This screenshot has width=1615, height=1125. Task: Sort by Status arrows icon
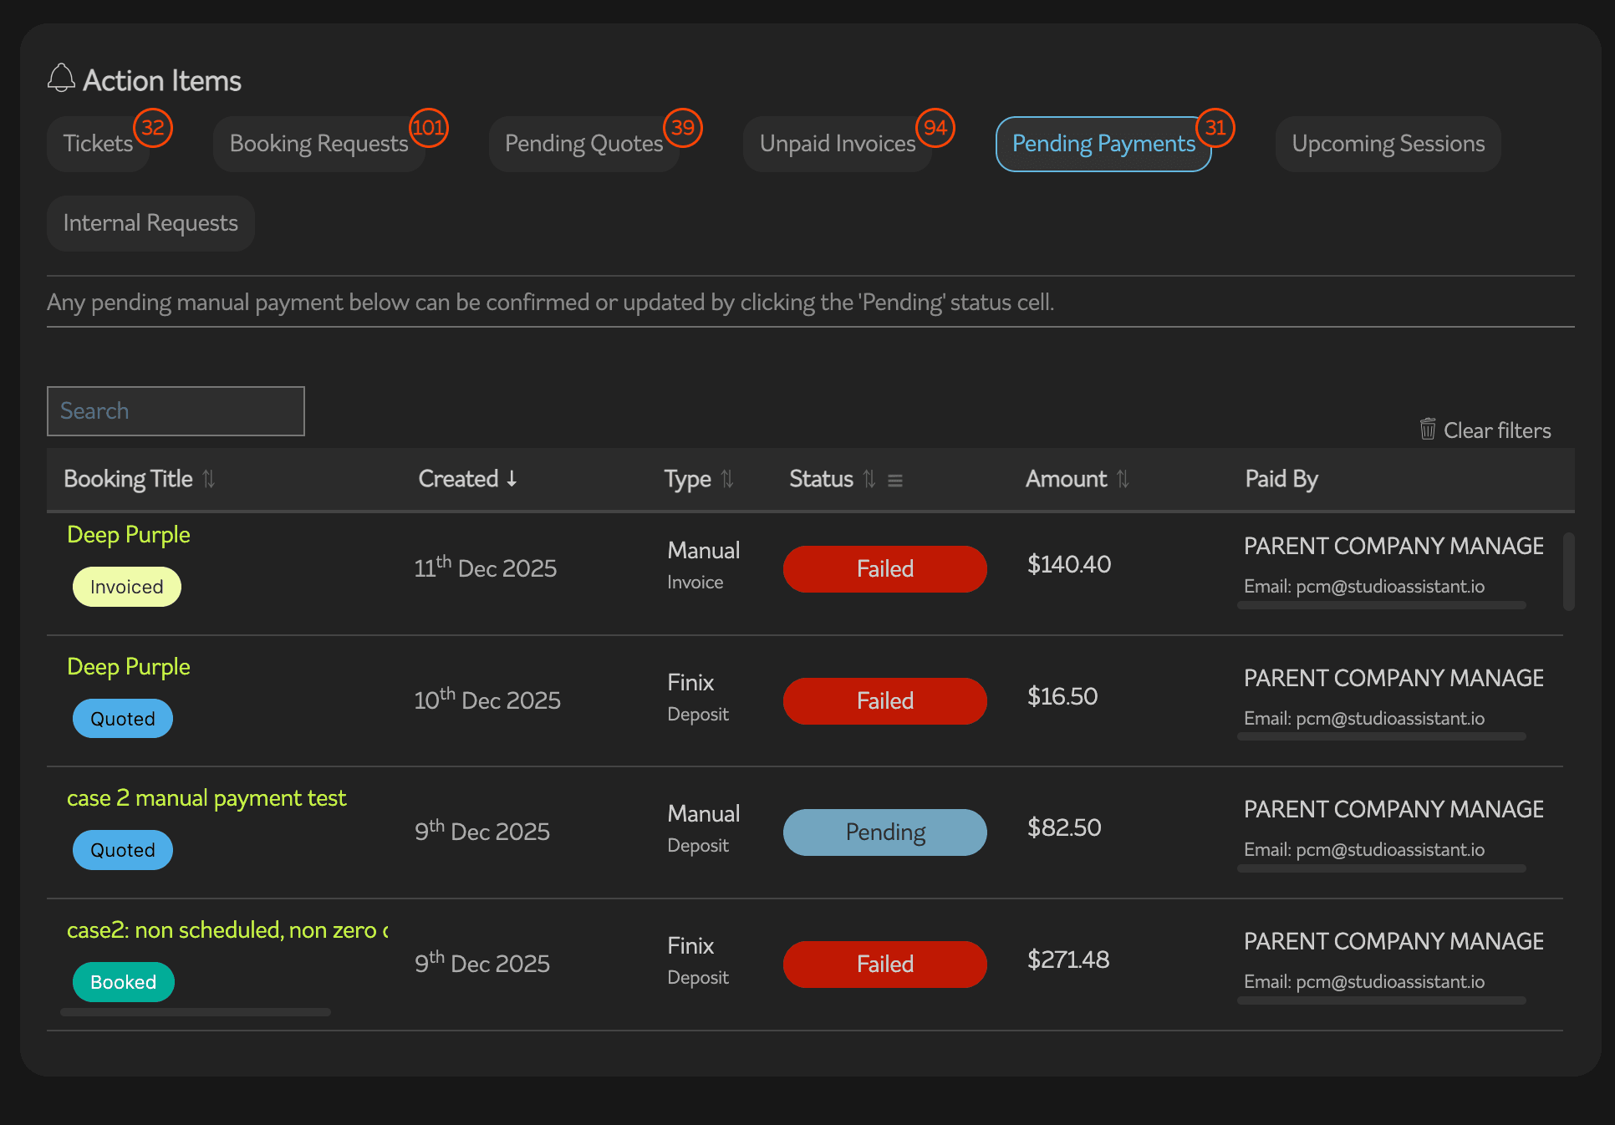coord(869,479)
